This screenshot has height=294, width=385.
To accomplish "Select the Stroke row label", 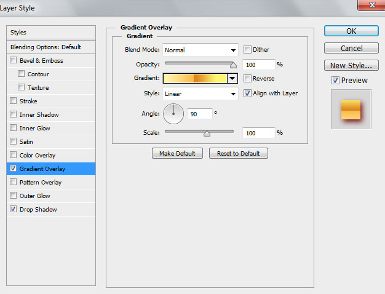I will click(x=28, y=101).
